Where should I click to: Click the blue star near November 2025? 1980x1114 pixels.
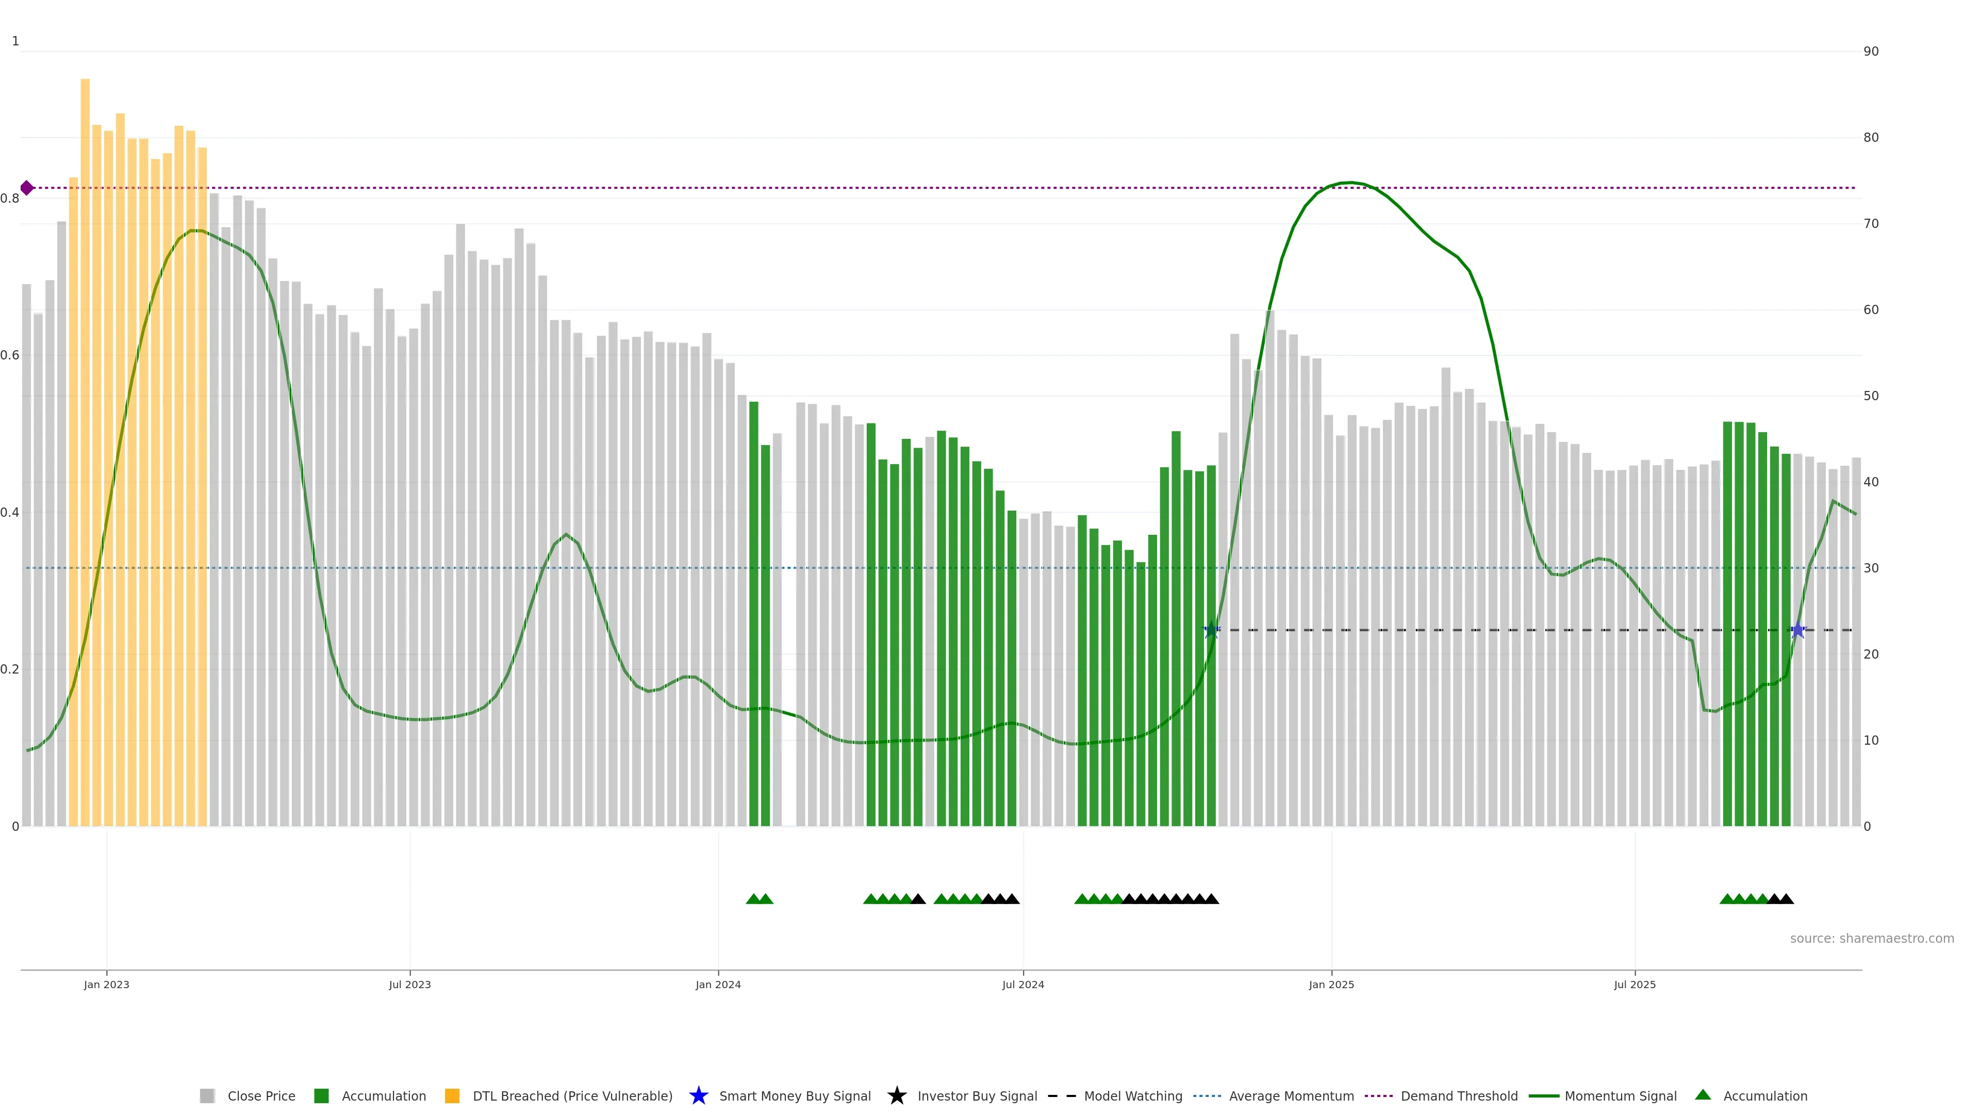tap(1797, 630)
